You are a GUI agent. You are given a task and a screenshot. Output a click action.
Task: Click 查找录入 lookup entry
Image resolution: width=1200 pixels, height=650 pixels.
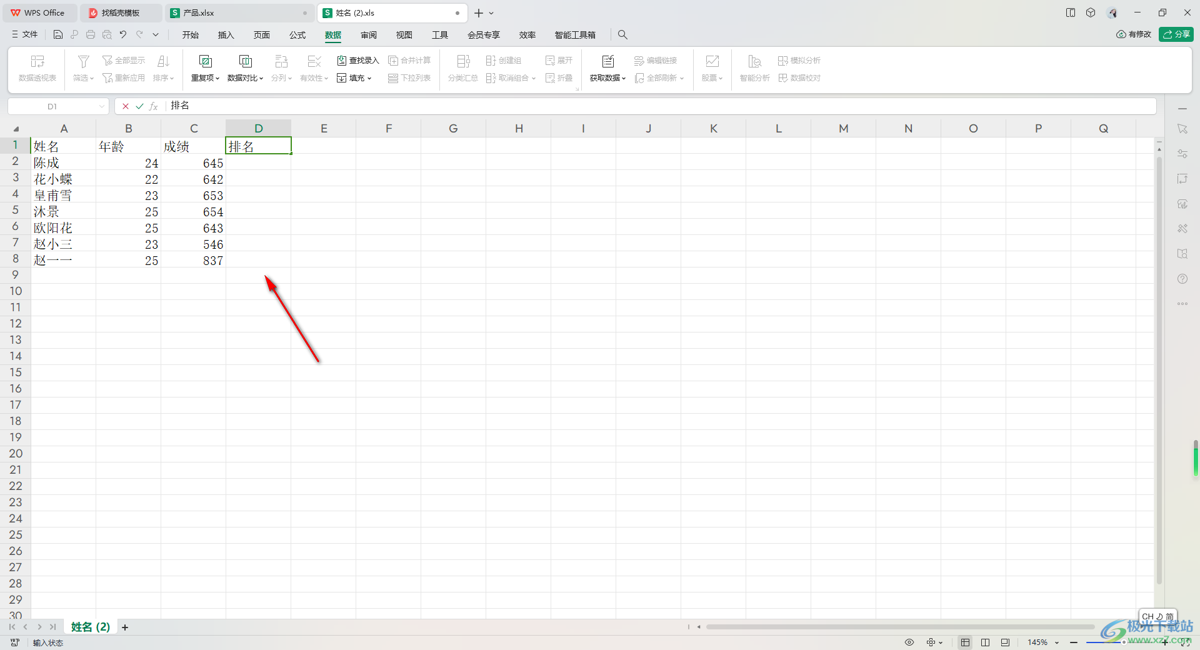click(x=358, y=61)
